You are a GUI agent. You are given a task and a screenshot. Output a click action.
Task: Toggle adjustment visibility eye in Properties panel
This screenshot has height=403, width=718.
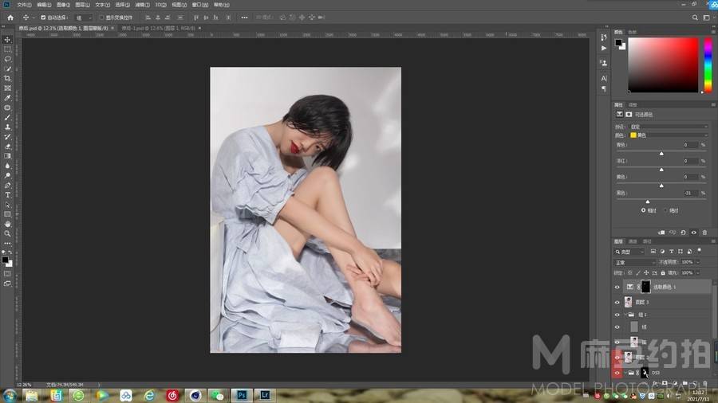pos(694,233)
